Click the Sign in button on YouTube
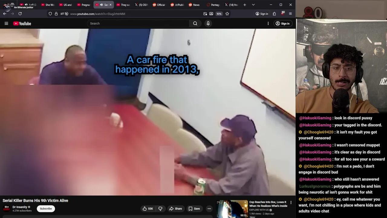Image resolution: width=387 pixels, height=218 pixels. [283, 23]
